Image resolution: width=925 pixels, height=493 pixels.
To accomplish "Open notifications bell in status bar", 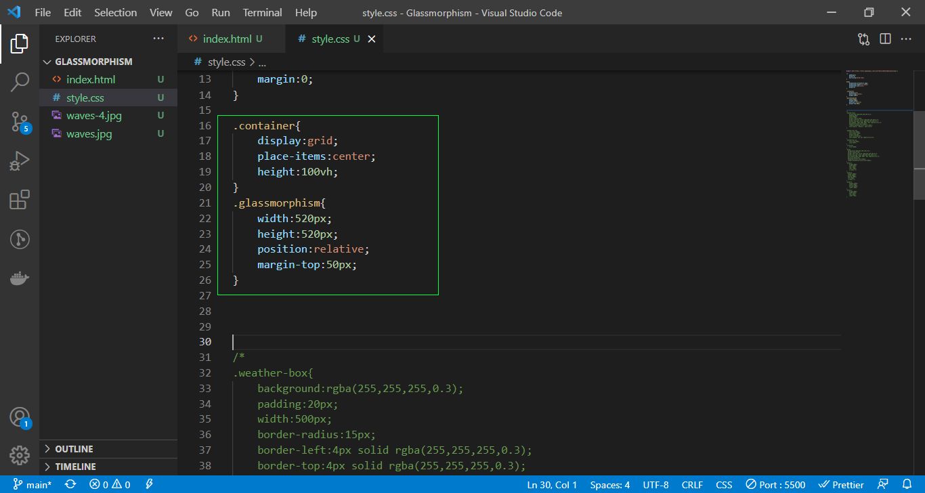I will point(909,485).
